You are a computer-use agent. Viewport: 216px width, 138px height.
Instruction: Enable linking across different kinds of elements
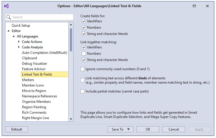(82, 80)
